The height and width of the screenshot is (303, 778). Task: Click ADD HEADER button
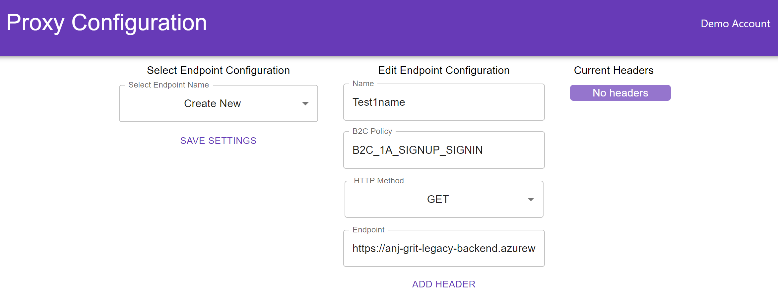444,284
